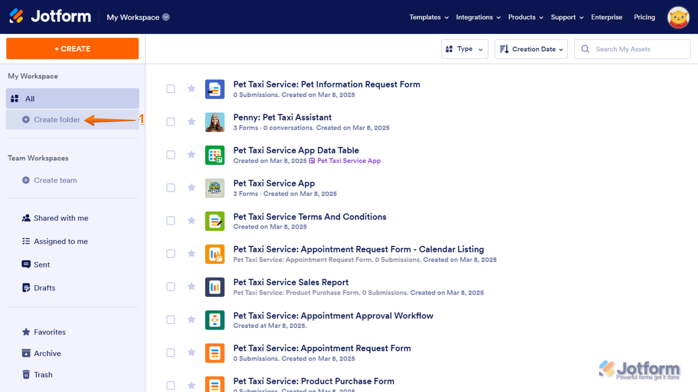Click the Appointment Approval Workflow icon
This screenshot has width=698, height=392.
coord(215,320)
